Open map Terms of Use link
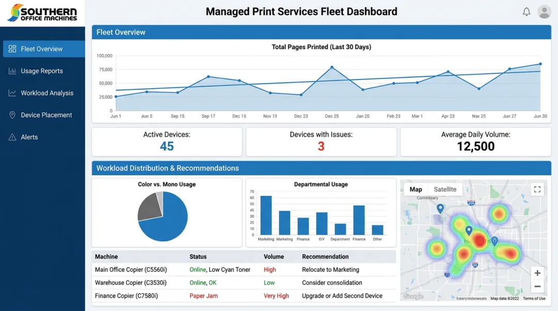Viewport: 558px width, 311px height. tap(534, 299)
